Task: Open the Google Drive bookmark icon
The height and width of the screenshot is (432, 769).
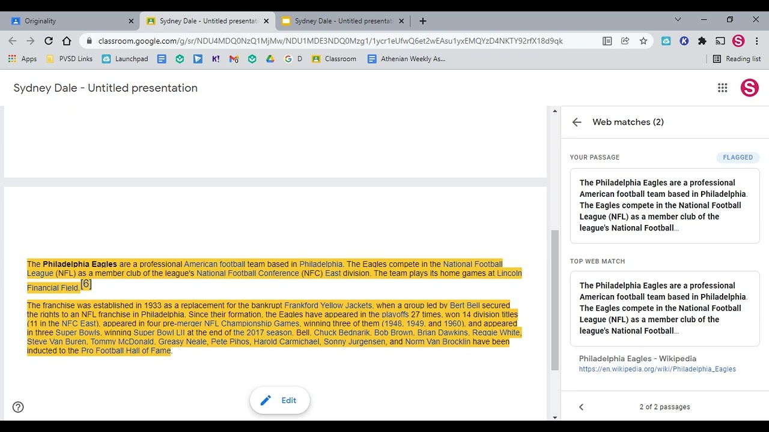Action: click(x=270, y=59)
